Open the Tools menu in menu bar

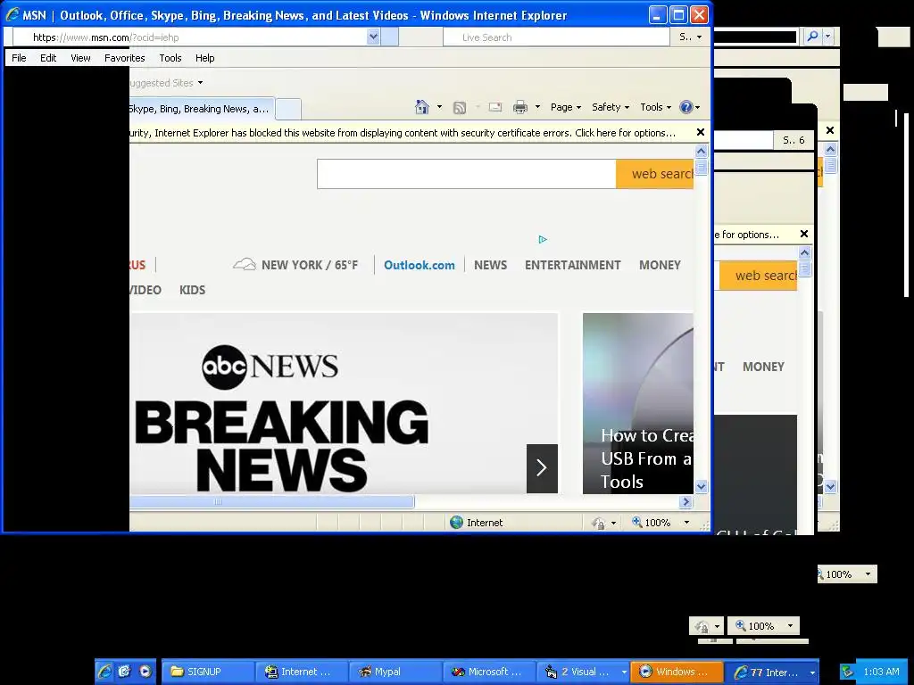click(170, 58)
